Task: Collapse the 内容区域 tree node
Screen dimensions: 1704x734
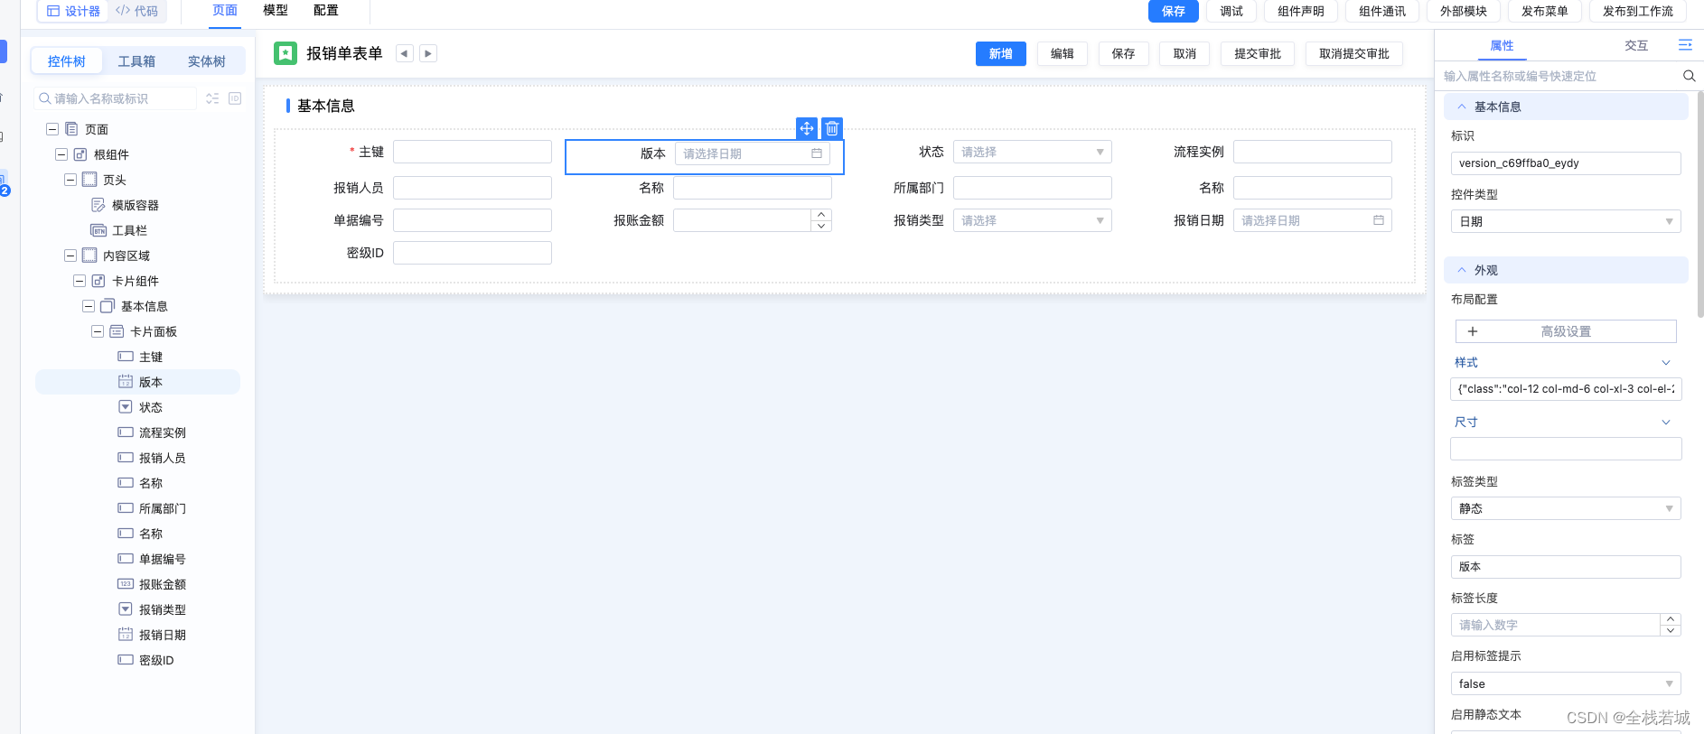Action: 70,256
